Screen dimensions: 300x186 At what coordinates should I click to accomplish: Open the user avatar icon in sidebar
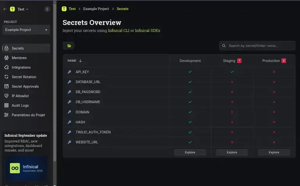47,9
